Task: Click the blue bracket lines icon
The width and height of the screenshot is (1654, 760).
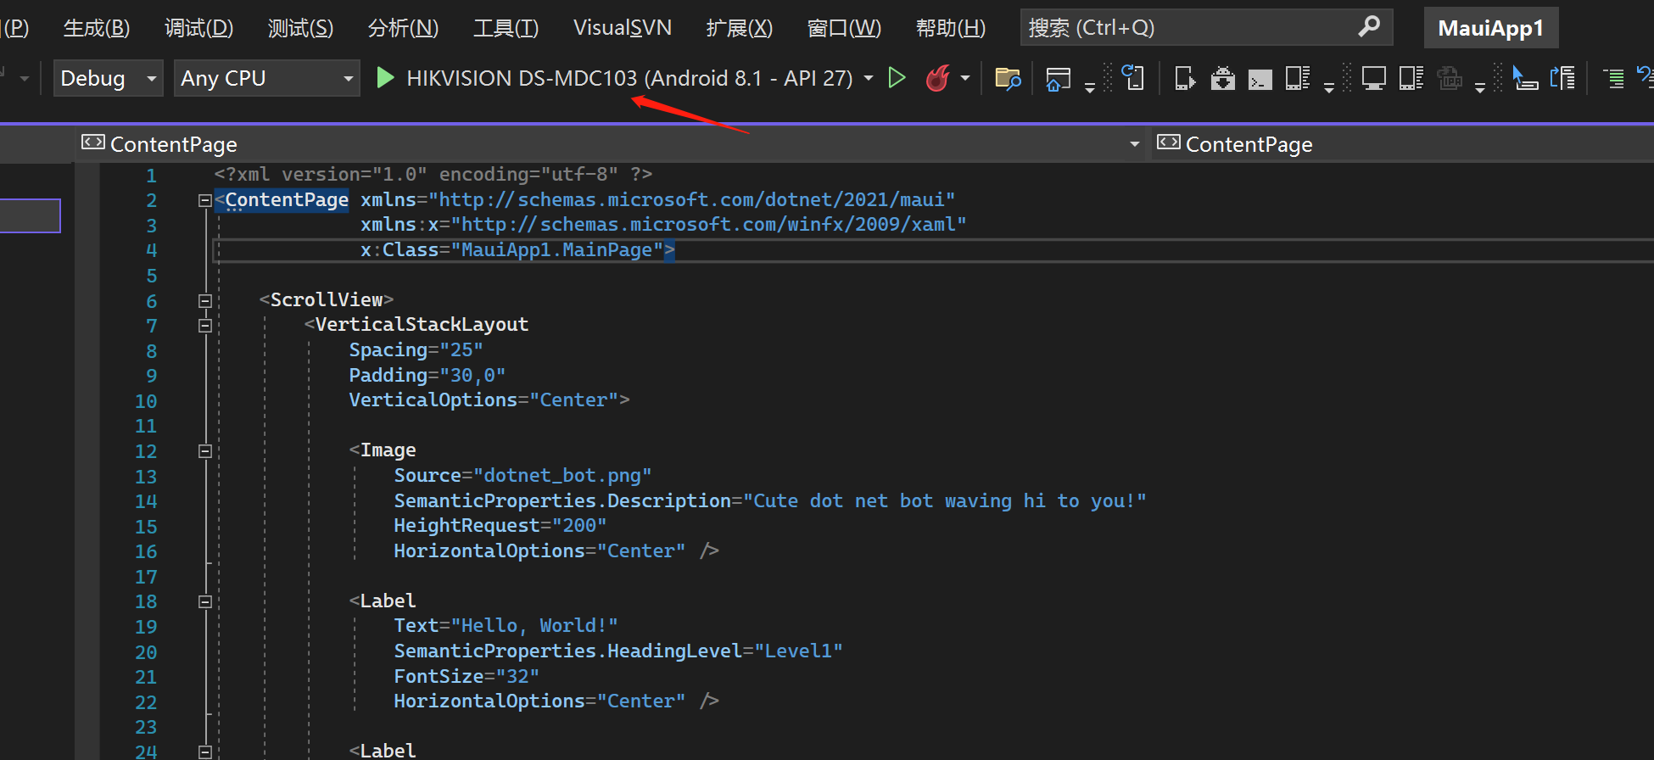Action: (1562, 78)
